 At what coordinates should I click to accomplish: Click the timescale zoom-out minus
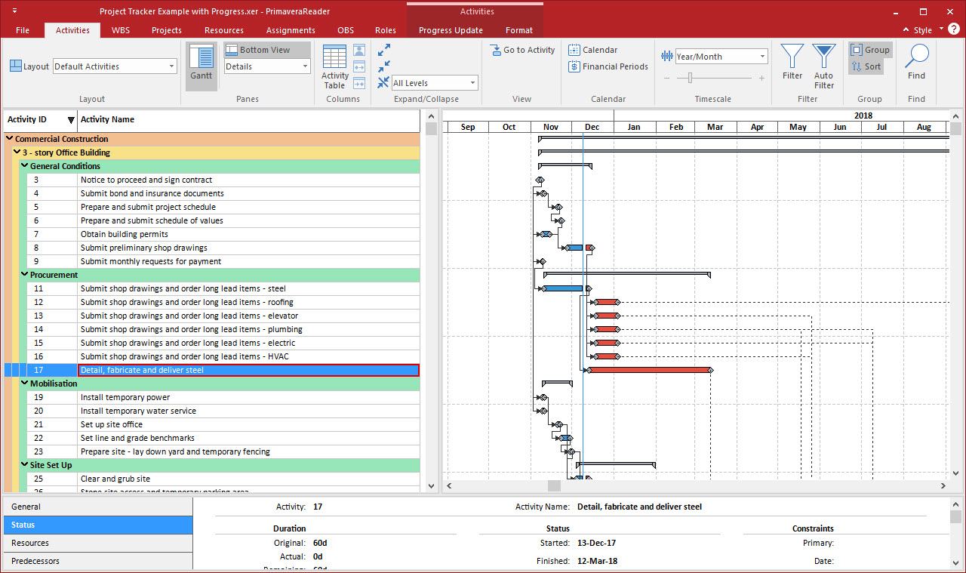(x=667, y=78)
